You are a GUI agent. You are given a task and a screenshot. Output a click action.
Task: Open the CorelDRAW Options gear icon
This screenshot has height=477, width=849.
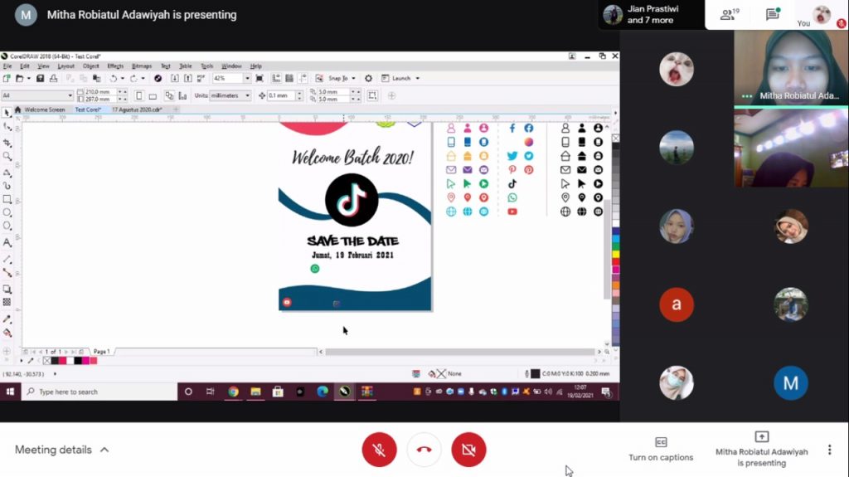pyautogui.click(x=369, y=79)
